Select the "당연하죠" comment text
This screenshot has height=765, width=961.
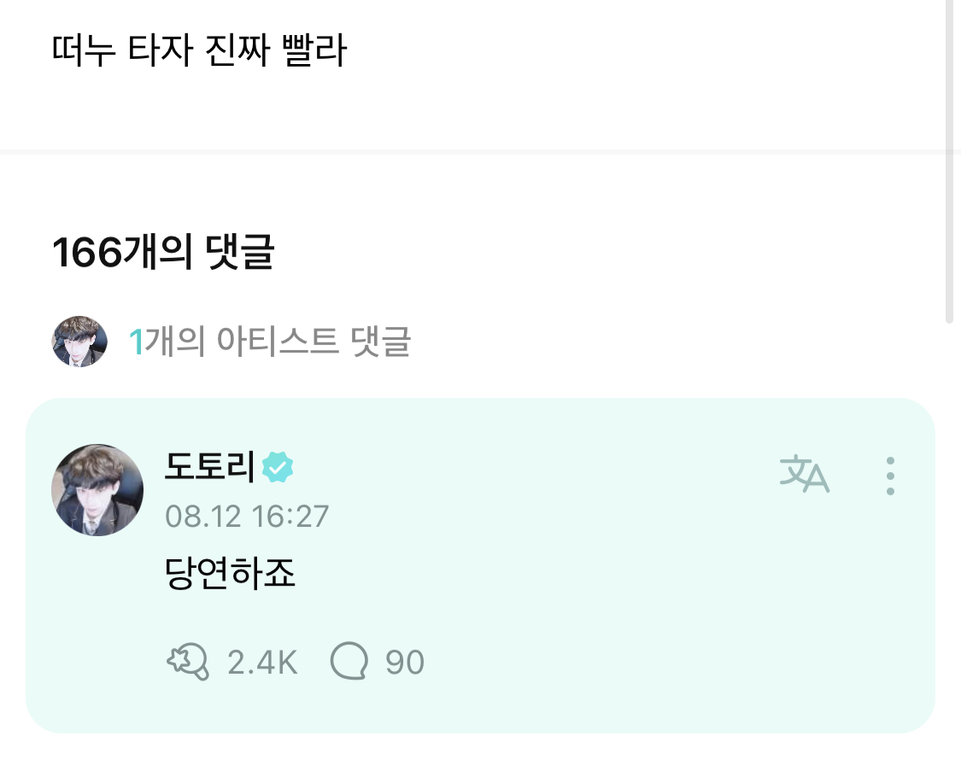click(x=230, y=575)
